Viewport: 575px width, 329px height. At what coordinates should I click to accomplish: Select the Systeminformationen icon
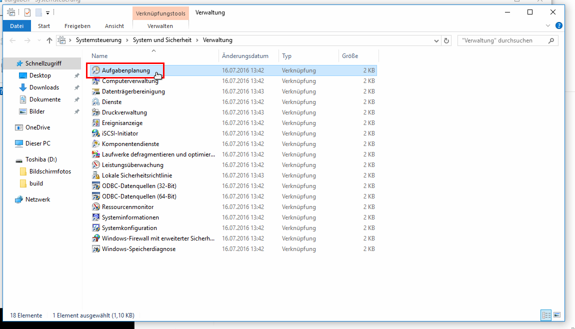point(95,217)
